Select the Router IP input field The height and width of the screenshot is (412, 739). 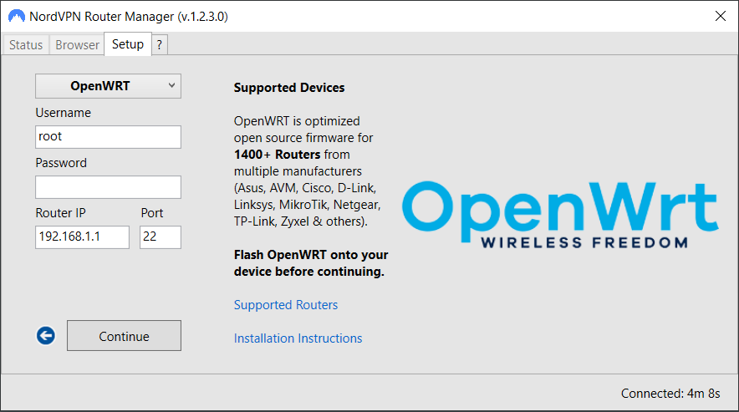(x=82, y=237)
